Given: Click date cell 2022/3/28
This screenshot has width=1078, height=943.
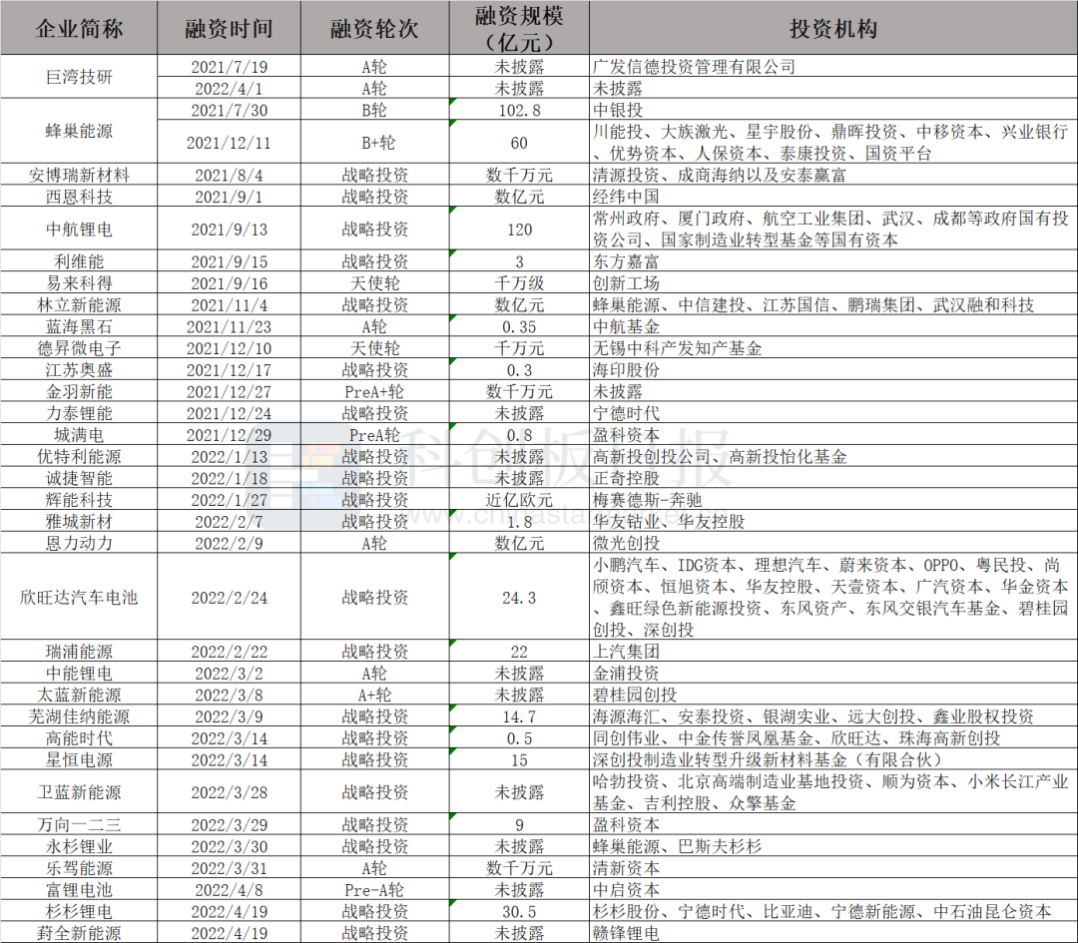Looking at the screenshot, I should click(229, 791).
